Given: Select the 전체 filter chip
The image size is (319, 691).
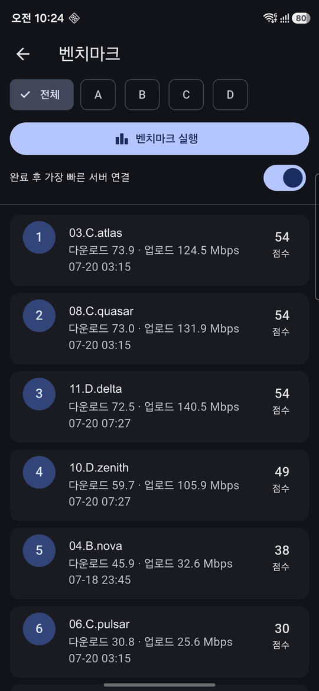Looking at the screenshot, I should pyautogui.click(x=42, y=94).
